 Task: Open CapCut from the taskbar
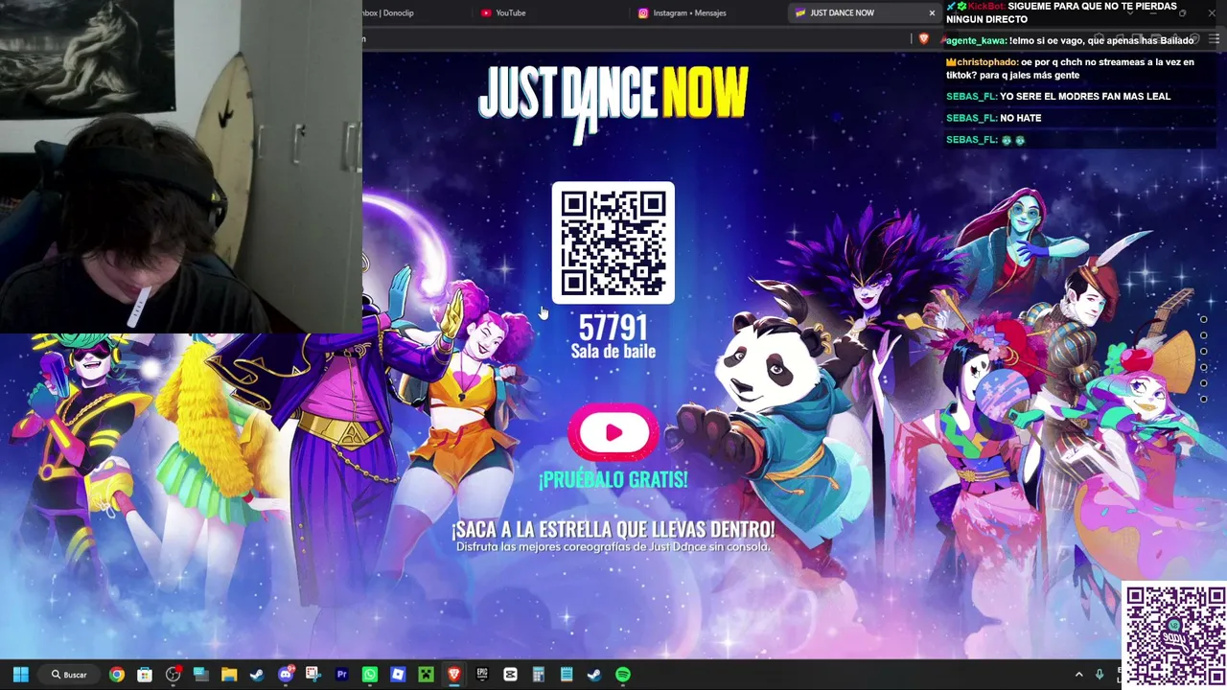pyautogui.click(x=510, y=675)
